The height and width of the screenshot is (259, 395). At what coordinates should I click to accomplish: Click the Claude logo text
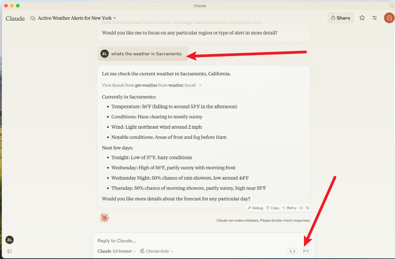pyautogui.click(x=15, y=19)
